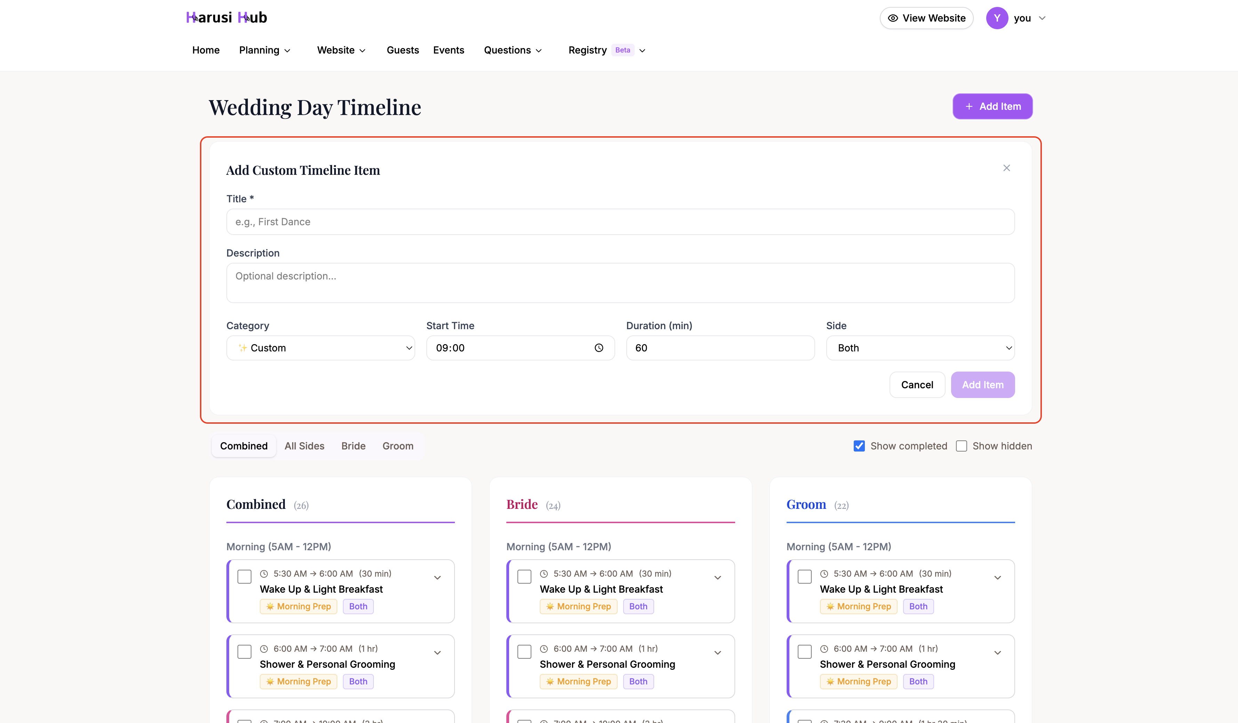Open the clock picker in Start Time field
The image size is (1238, 723).
tap(599, 348)
